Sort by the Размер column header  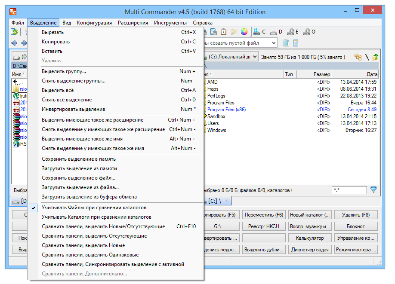click(314, 74)
